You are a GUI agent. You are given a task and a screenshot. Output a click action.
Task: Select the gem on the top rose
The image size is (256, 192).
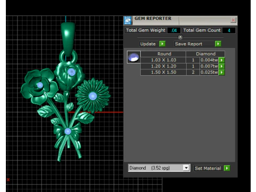point(71,72)
